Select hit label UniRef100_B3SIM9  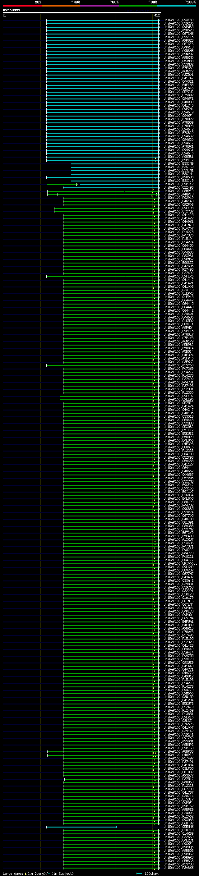(178, 163)
